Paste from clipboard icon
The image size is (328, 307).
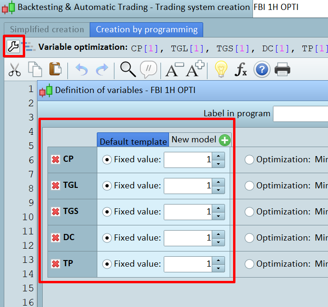tap(55, 69)
